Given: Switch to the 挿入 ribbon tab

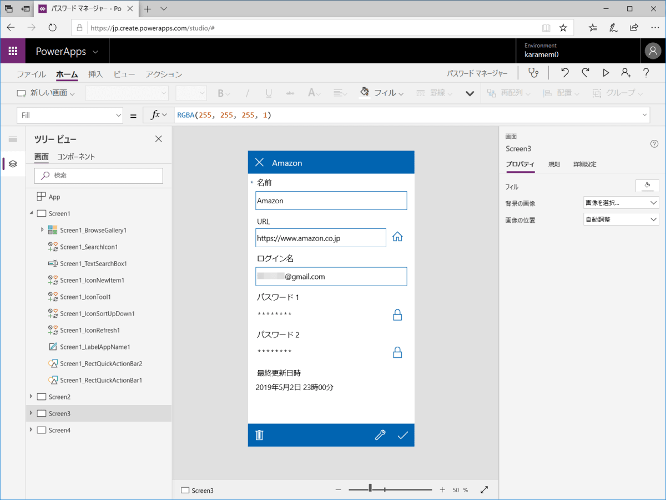Looking at the screenshot, I should [95, 74].
